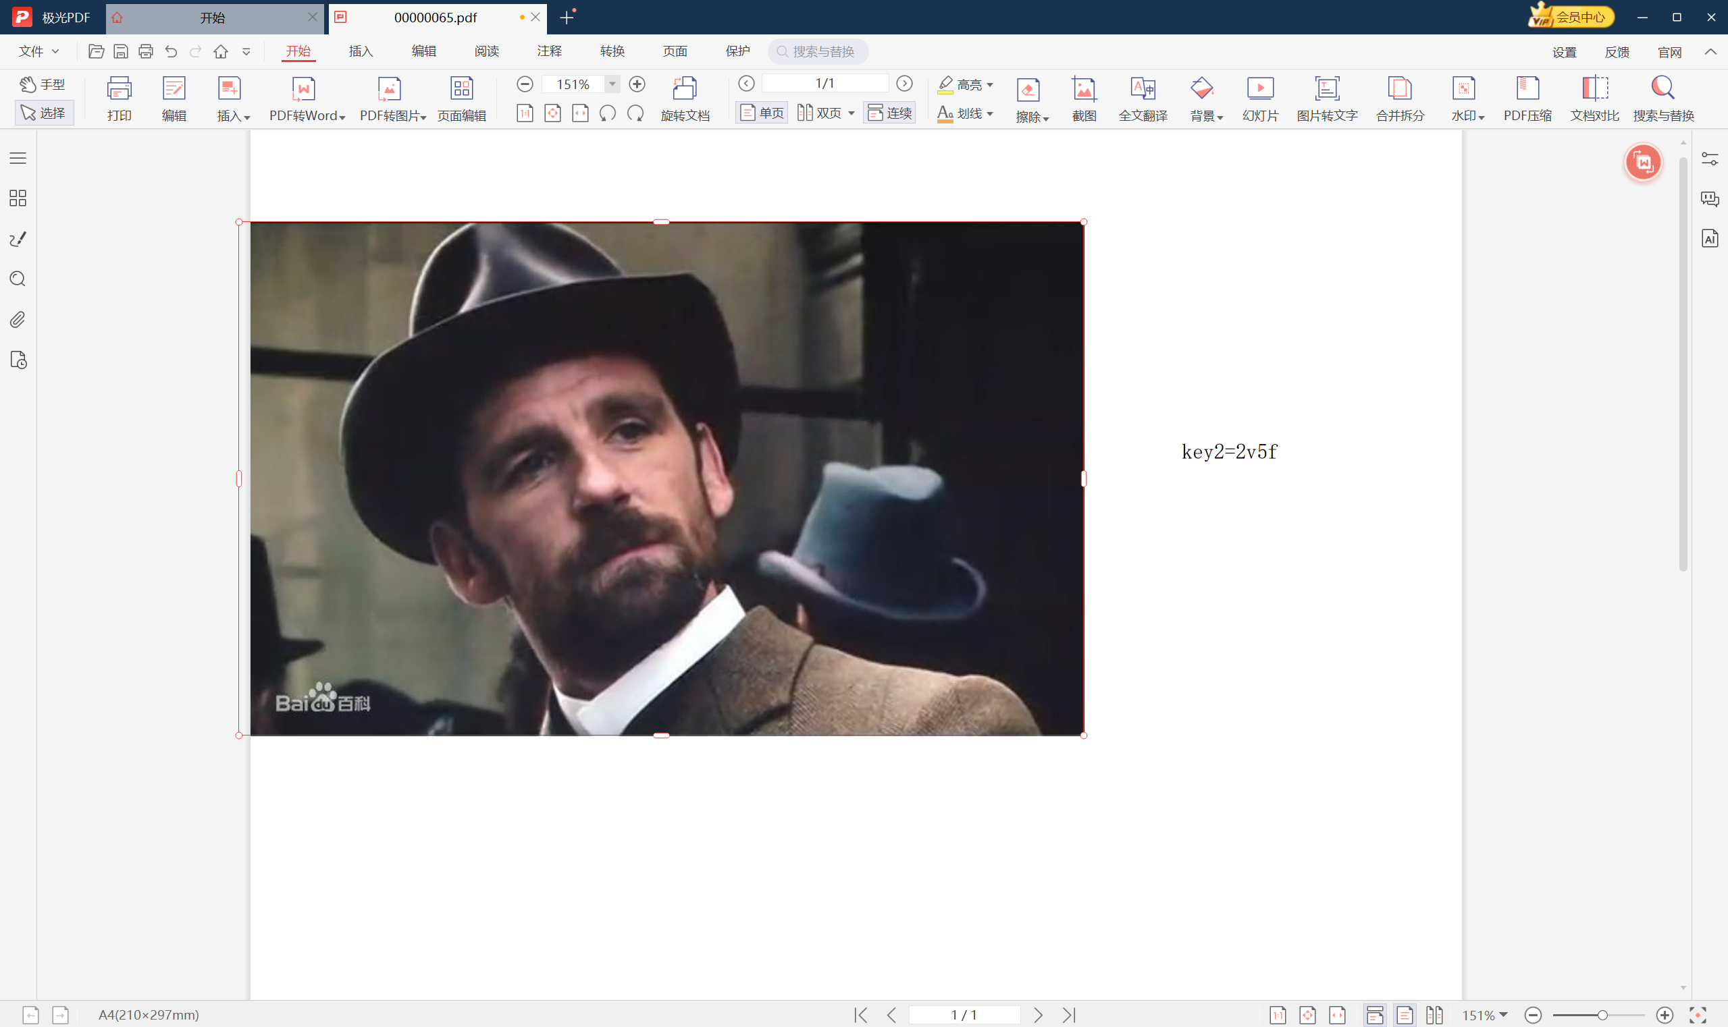
Task: Switch to select tool (选择) mode
Action: [43, 113]
